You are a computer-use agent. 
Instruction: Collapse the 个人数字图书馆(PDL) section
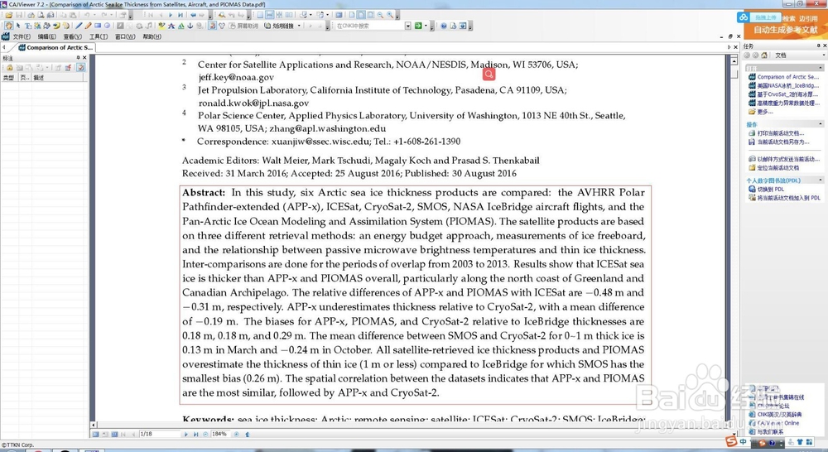820,180
